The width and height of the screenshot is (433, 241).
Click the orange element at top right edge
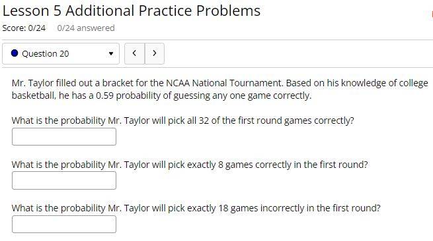(432, 15)
